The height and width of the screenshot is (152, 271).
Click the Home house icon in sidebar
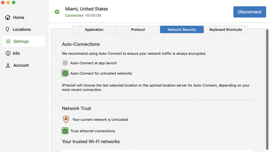click(x=8, y=17)
